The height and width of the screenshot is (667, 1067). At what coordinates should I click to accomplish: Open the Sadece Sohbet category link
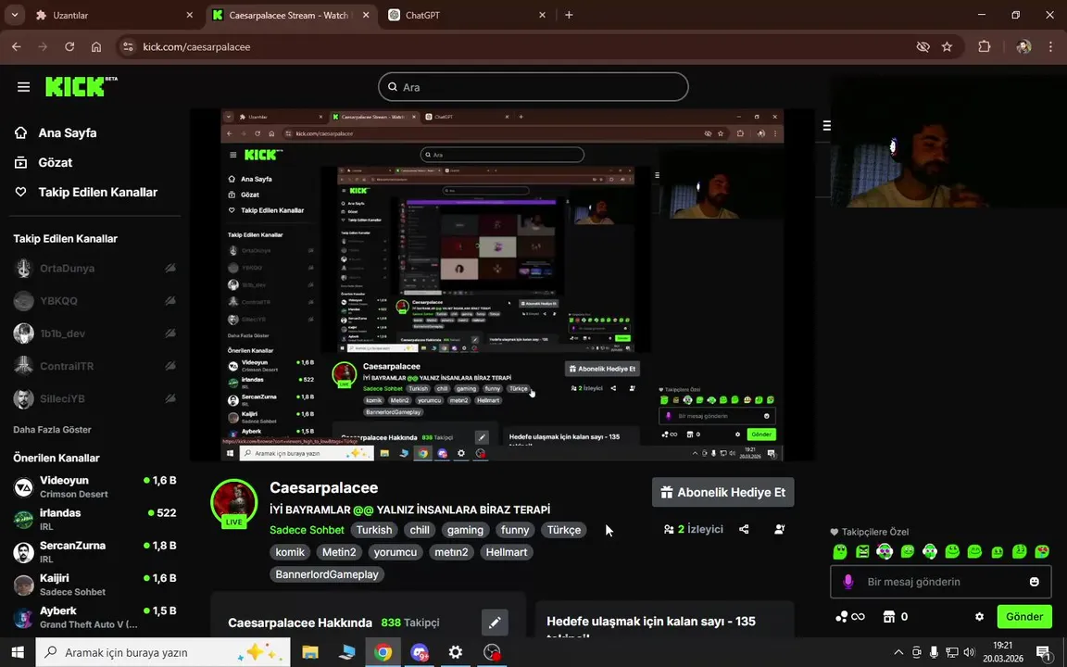pyautogui.click(x=307, y=530)
